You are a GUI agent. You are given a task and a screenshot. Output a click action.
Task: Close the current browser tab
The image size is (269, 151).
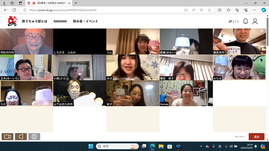pyautogui.click(x=69, y=3)
